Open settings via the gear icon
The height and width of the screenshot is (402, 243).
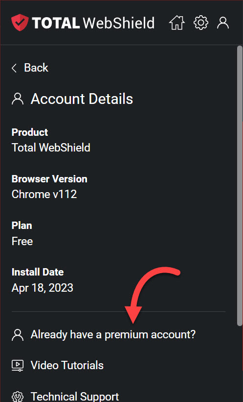tap(201, 23)
